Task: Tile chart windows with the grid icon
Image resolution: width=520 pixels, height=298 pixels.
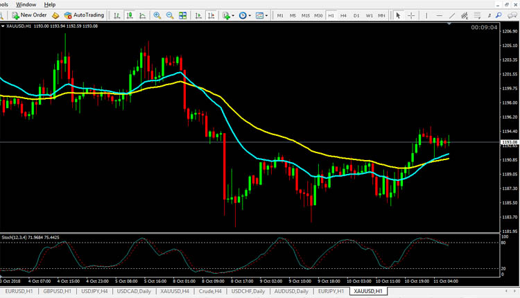Action: pyautogui.click(x=183, y=15)
